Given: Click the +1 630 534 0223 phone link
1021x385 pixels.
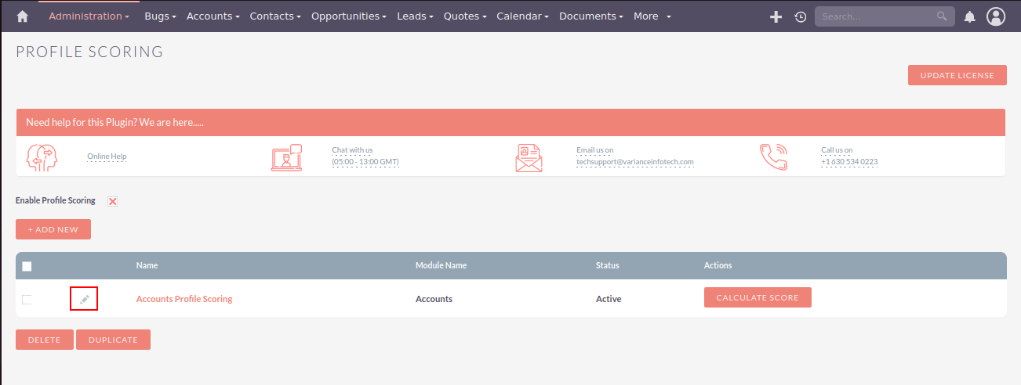Looking at the screenshot, I should click(x=849, y=162).
